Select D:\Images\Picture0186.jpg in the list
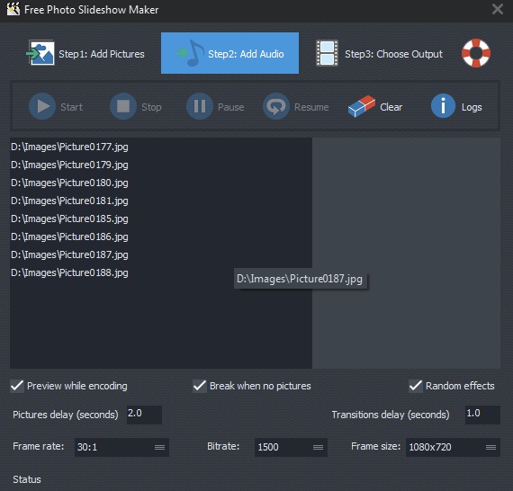The width and height of the screenshot is (513, 491). click(x=161, y=237)
